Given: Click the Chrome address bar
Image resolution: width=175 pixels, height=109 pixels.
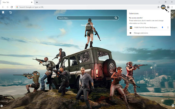Looking at the screenshot, I should tap(87, 7).
